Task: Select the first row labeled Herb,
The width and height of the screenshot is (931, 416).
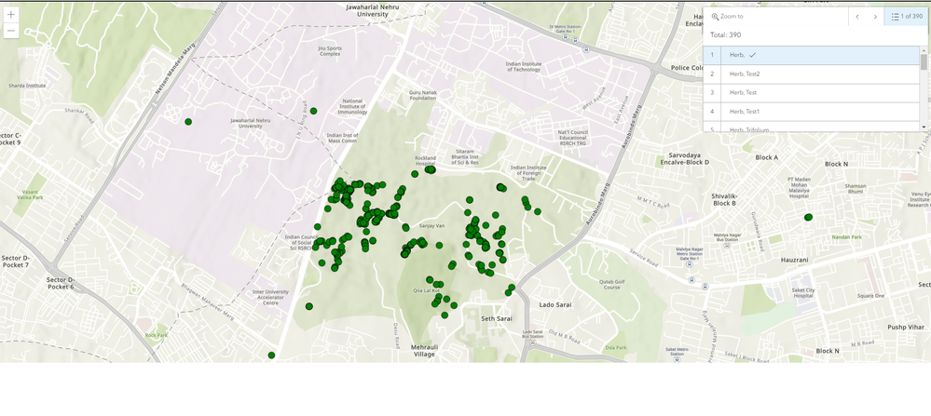Action: (x=812, y=55)
